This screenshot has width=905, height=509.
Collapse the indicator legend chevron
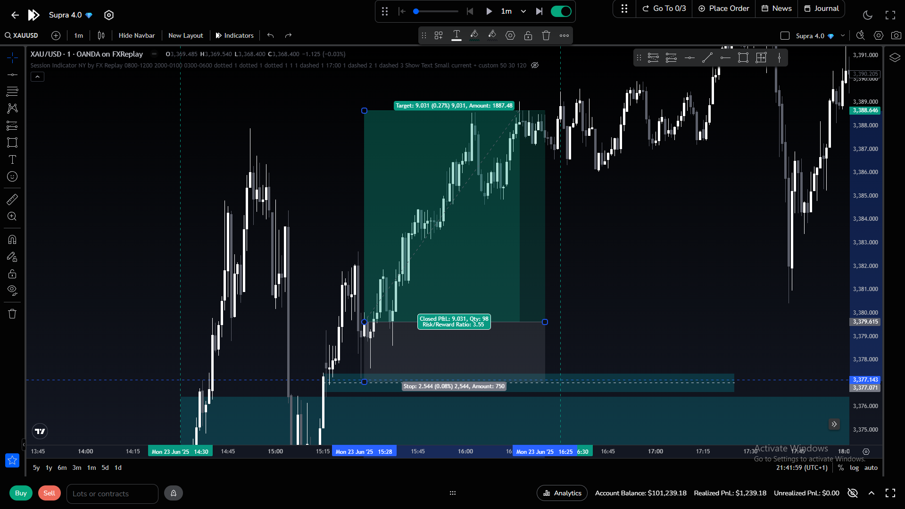(x=37, y=76)
